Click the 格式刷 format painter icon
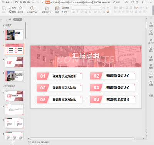Viewport: 154px width, 145px height. click(20, 8)
